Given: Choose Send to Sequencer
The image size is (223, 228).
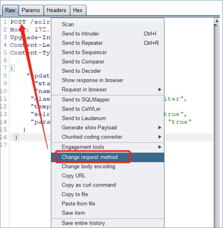Looking at the screenshot, I should pyautogui.click(x=108, y=52).
